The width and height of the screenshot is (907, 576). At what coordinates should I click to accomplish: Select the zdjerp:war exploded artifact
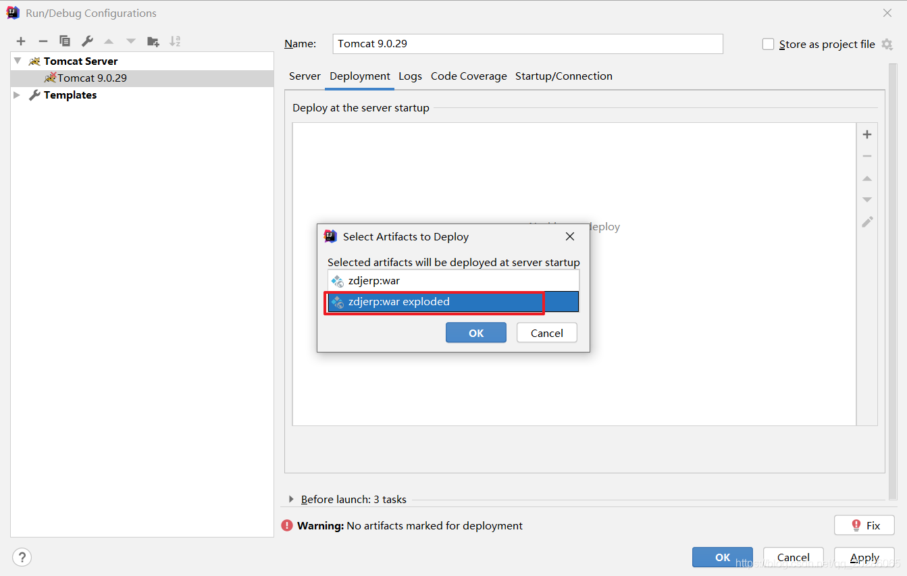(x=453, y=302)
